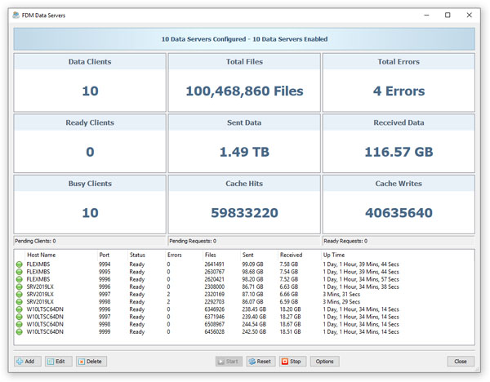Viewport: 490px width, 382px height.
Task: Click the Data Servers Configured banner text
Action: (244, 39)
